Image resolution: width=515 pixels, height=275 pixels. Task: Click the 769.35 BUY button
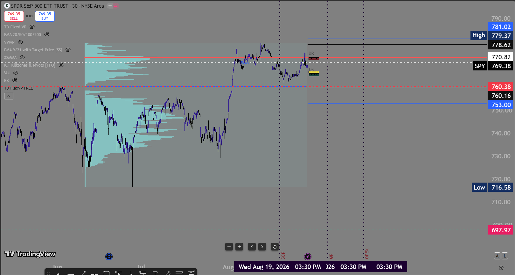45,16
